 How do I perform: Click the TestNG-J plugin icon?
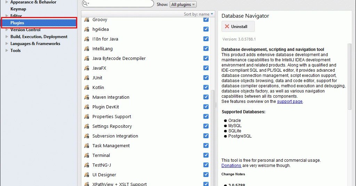[87, 165]
